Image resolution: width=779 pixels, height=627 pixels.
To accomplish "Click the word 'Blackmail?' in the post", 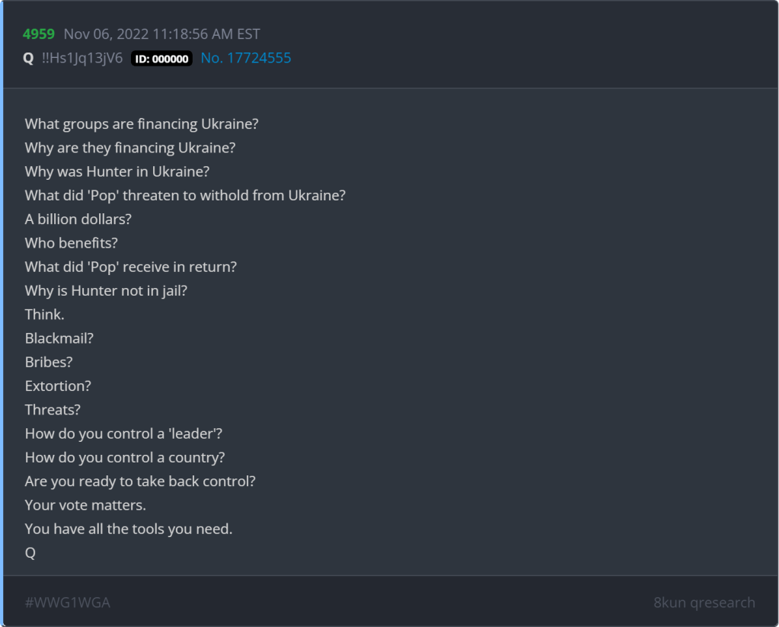I will 59,338.
